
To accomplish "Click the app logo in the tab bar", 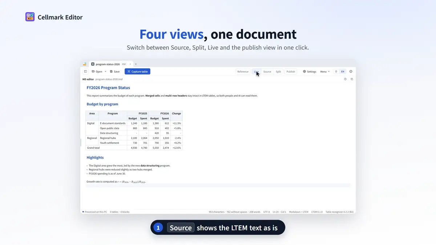I will pyautogui.click(x=85, y=64).
